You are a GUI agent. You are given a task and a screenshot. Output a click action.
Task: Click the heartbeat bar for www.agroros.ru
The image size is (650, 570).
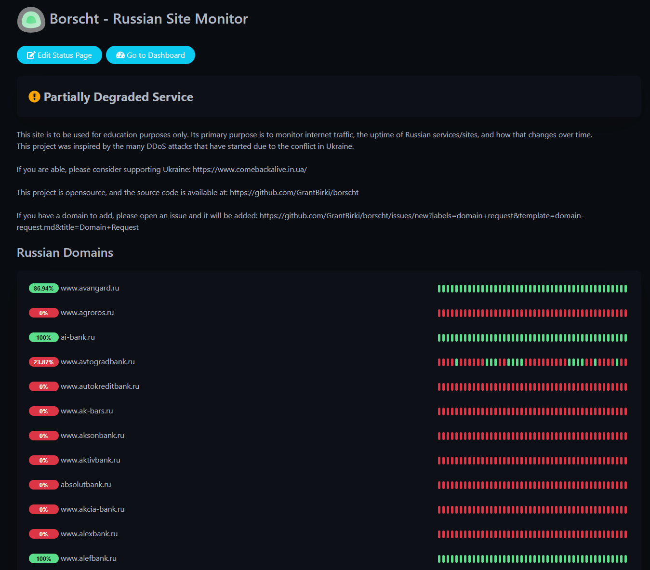point(532,313)
